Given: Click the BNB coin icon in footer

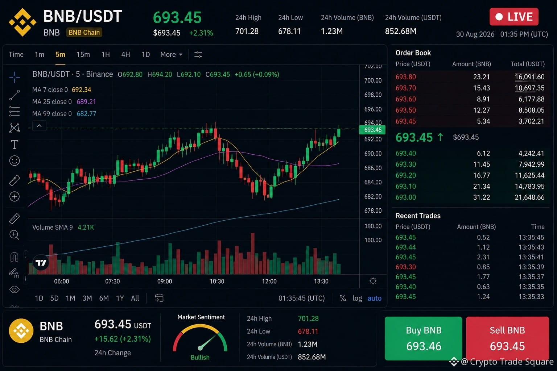Looking at the screenshot, I should [21, 331].
